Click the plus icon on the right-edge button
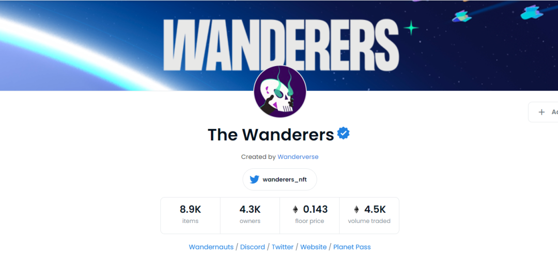This screenshot has width=558, height=255. pos(541,112)
